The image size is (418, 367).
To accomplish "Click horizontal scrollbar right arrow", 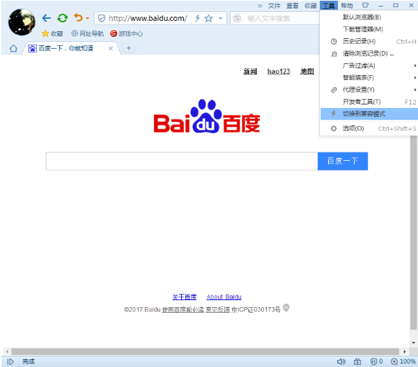I will (x=404, y=352).
